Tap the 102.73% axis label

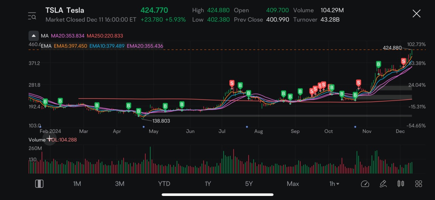416,44
